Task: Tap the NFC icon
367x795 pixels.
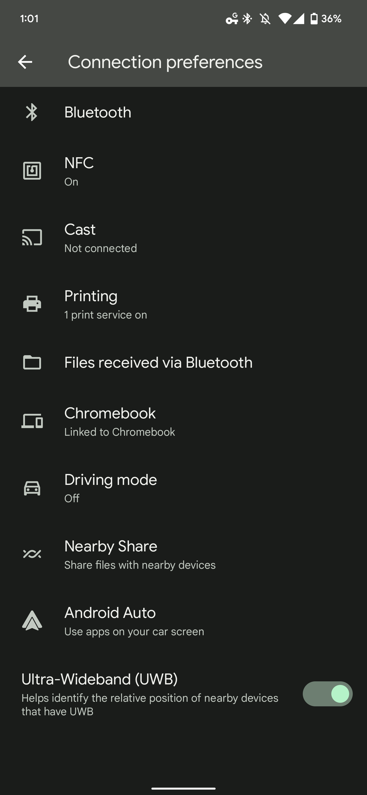Action: (x=32, y=171)
